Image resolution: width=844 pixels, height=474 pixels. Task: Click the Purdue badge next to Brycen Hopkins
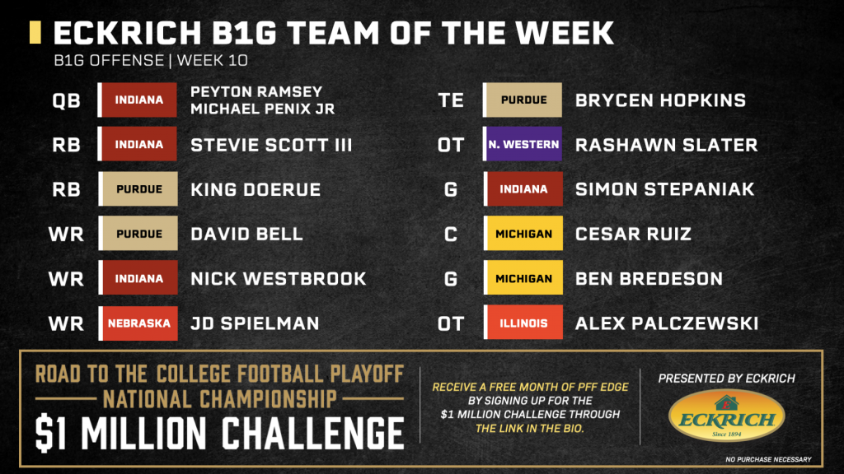[x=522, y=100]
